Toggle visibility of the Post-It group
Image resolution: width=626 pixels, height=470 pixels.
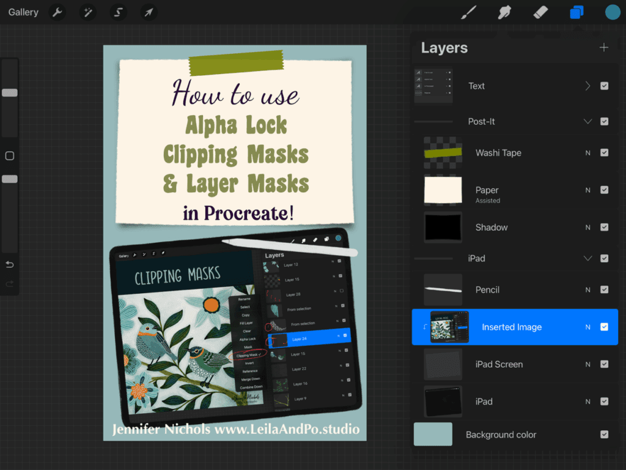(x=604, y=122)
